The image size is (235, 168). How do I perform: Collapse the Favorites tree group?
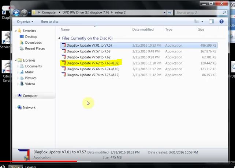(x=16, y=31)
